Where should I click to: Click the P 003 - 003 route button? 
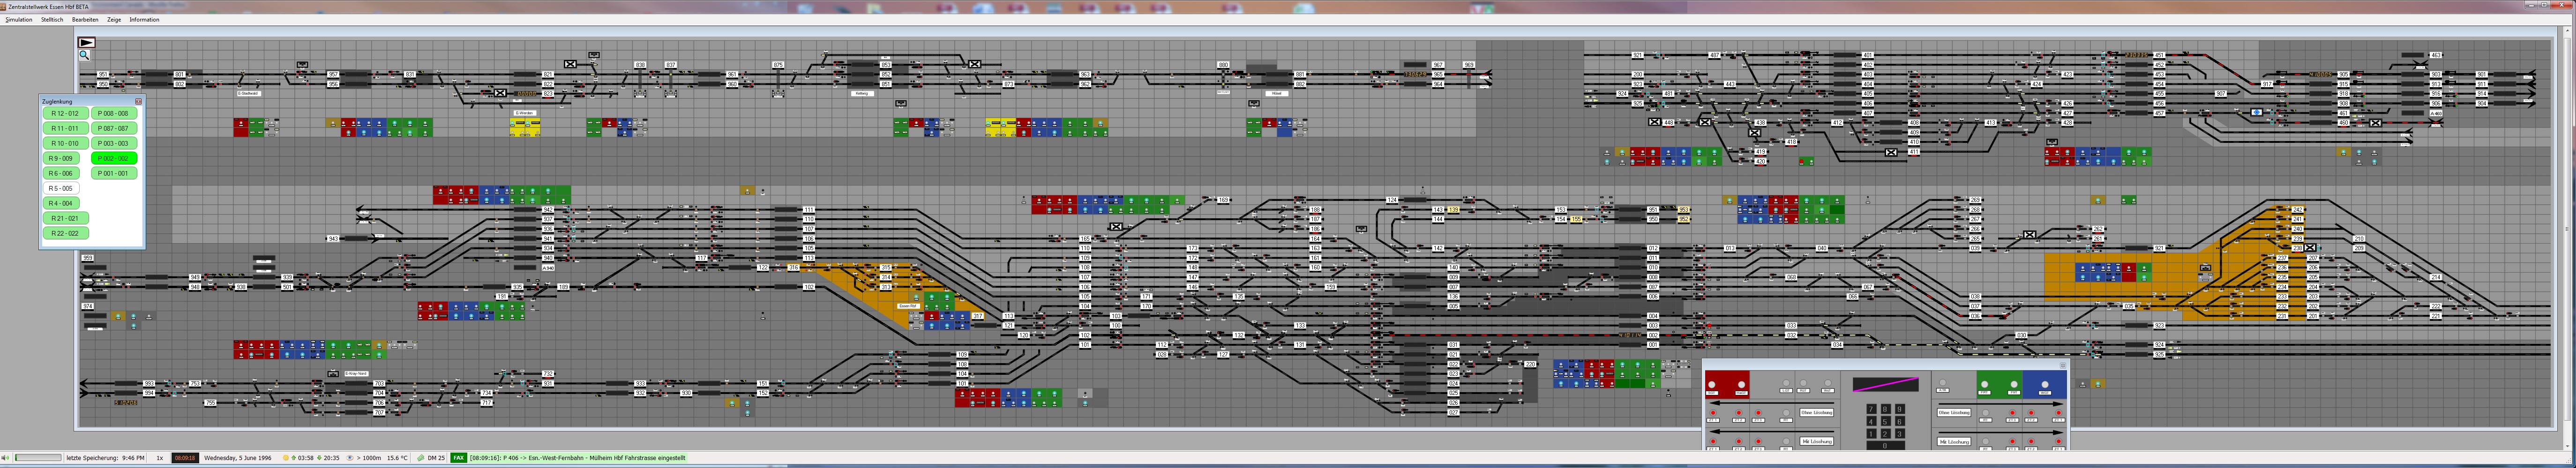[x=113, y=143]
